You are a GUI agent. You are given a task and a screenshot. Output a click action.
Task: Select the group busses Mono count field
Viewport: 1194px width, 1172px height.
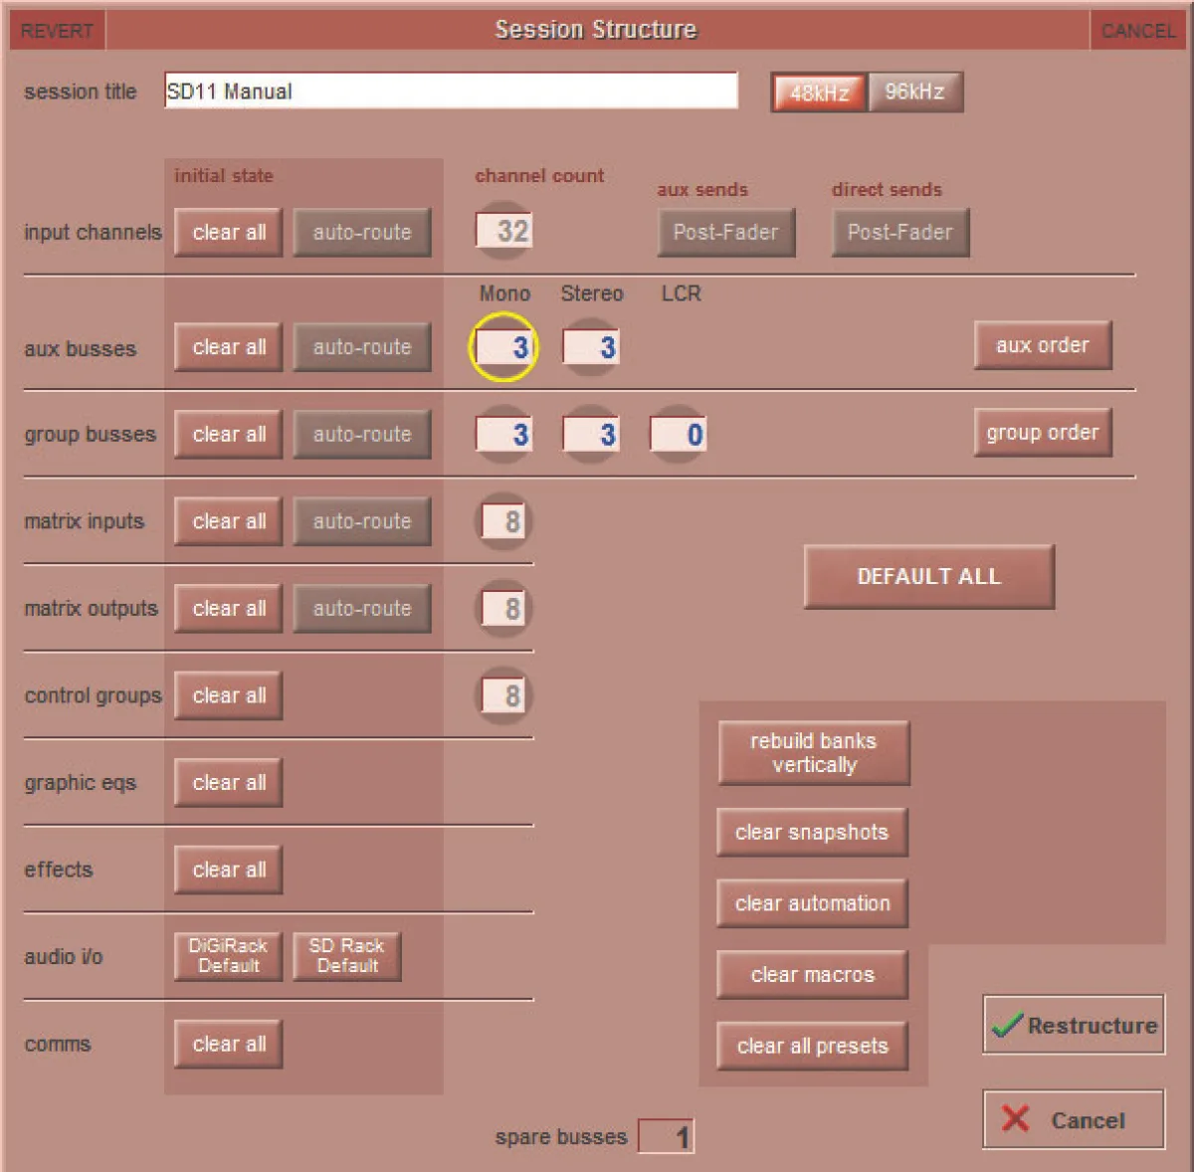tap(504, 435)
